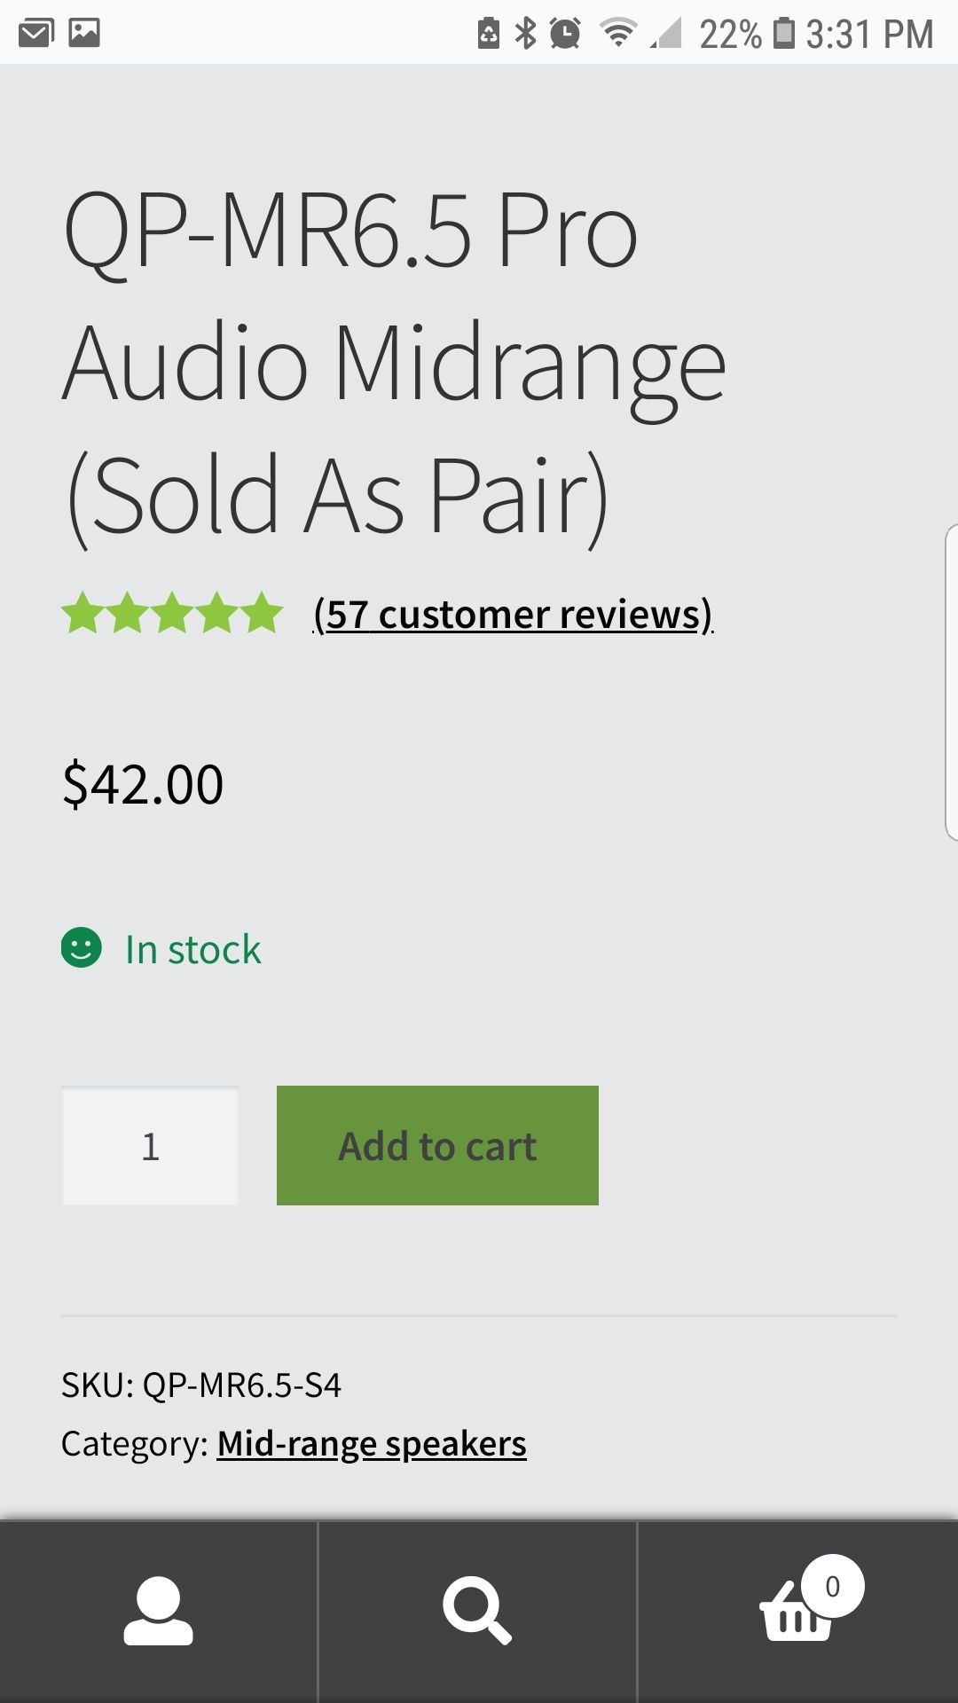
Task: Tap the cart item count badge
Action: (x=832, y=1587)
